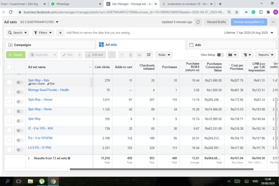Click the info icon beside Results from 13 ad sets

click(69, 158)
